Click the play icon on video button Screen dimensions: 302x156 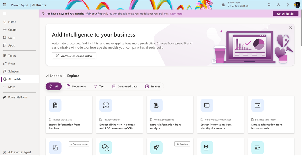point(57,56)
